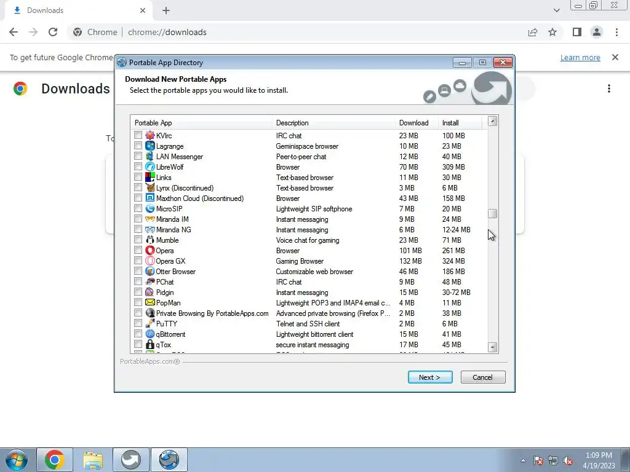Click the Cancel button
The height and width of the screenshot is (472, 630).
[x=482, y=377]
